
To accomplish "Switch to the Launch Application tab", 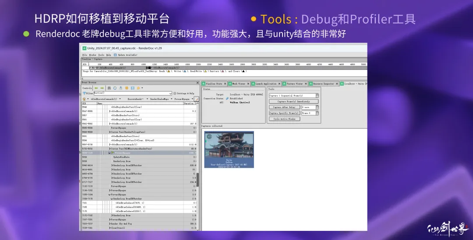I will (266, 83).
